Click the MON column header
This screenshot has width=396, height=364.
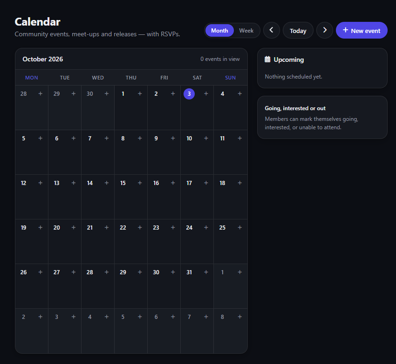(32, 78)
